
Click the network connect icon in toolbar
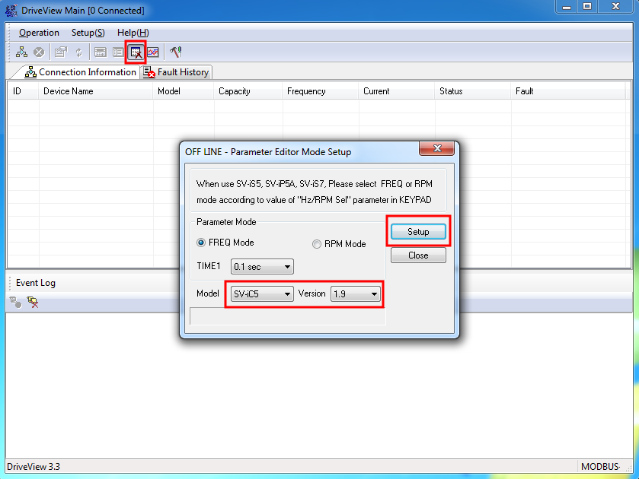[21, 52]
